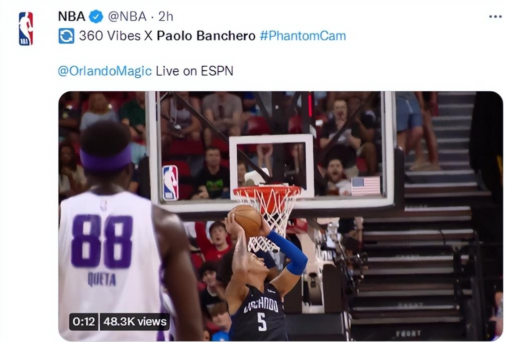
Task: Follow the #PhantomCam hashtag link
Action: pos(302,36)
